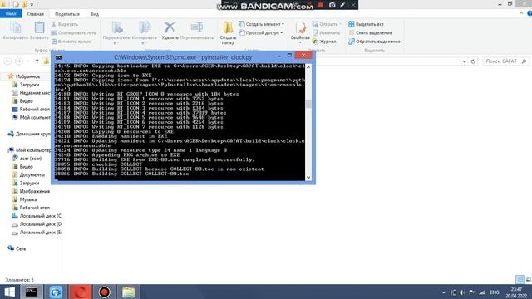Select Видео under Избранное

(x=26, y=101)
